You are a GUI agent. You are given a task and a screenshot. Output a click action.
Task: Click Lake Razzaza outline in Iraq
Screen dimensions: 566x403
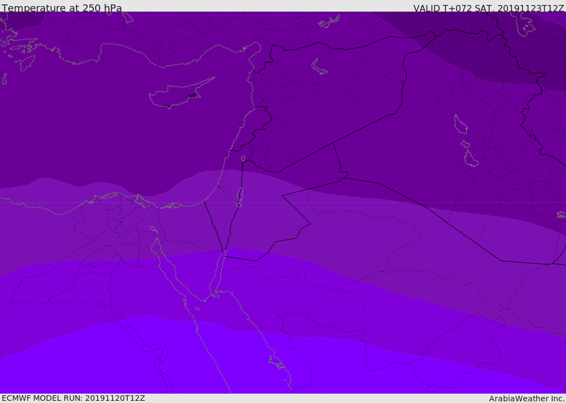tap(470, 159)
